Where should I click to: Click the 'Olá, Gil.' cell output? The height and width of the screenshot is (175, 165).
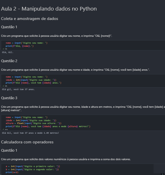pyautogui.click(x=8, y=52)
